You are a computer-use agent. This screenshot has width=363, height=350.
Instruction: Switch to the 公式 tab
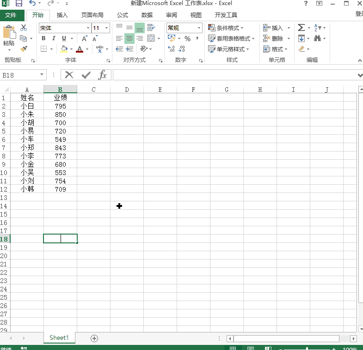123,15
